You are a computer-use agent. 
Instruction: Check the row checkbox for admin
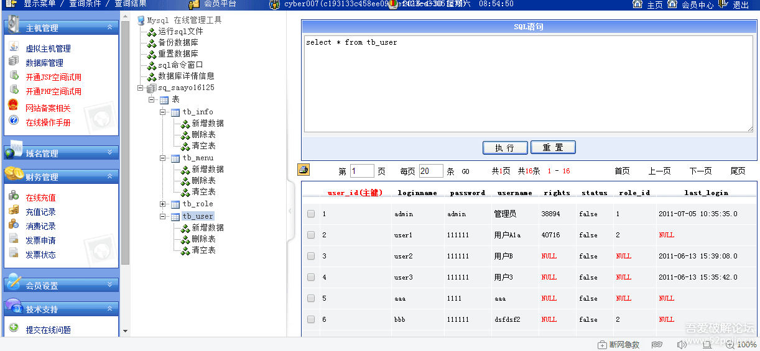pos(311,214)
